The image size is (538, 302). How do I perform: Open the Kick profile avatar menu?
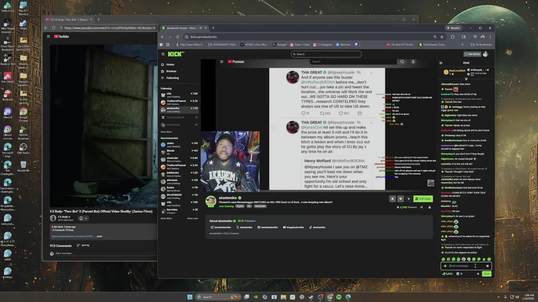click(485, 54)
